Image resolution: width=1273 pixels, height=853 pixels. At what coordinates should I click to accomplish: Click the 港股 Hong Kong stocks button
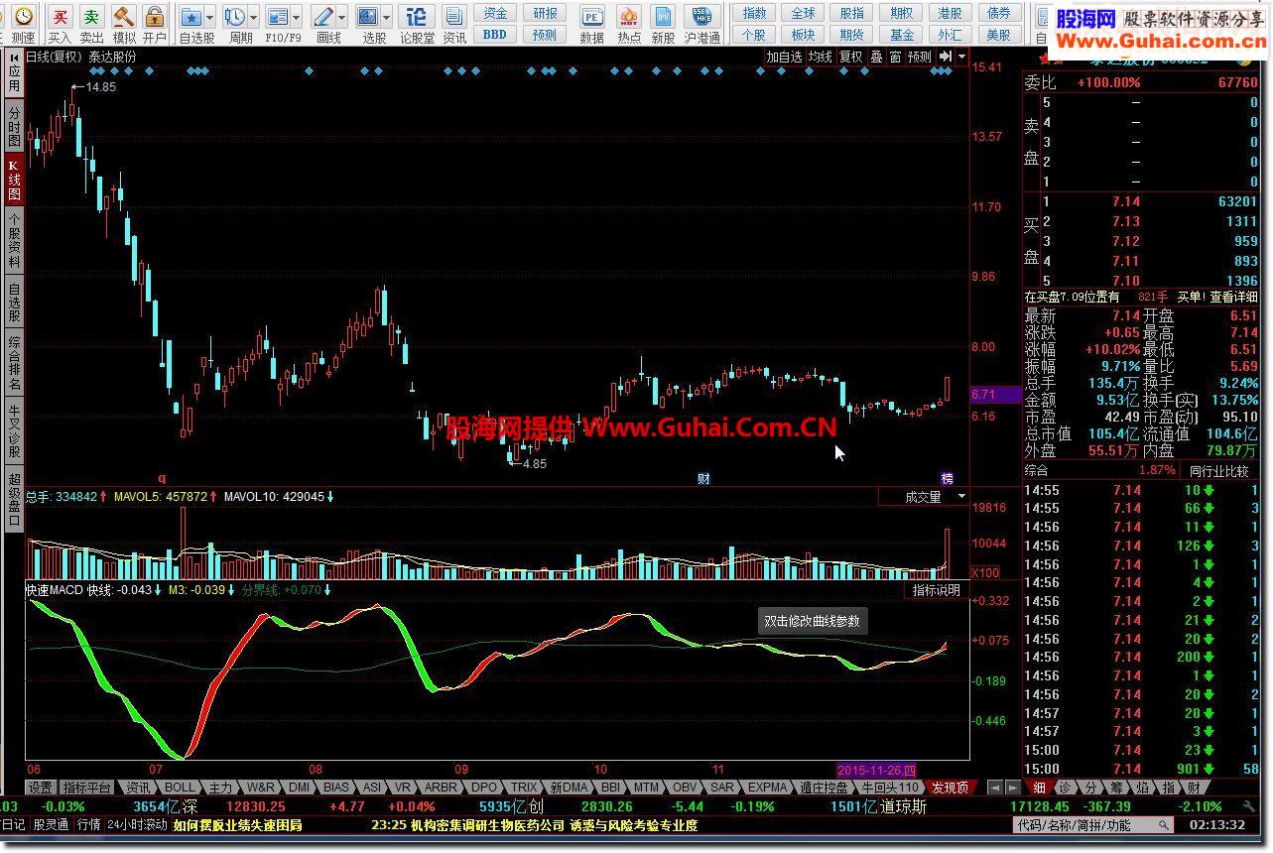(950, 13)
